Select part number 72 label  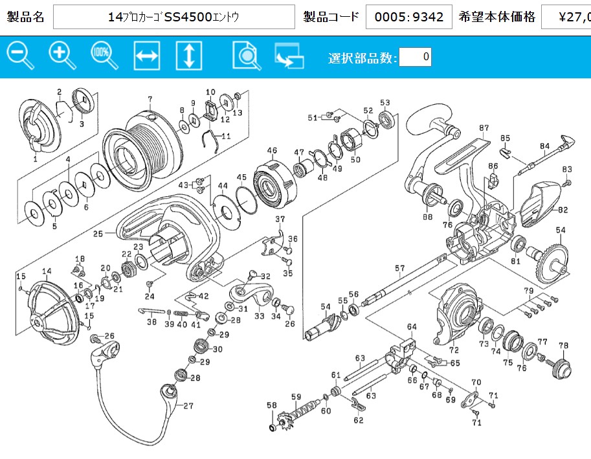coord(454,350)
